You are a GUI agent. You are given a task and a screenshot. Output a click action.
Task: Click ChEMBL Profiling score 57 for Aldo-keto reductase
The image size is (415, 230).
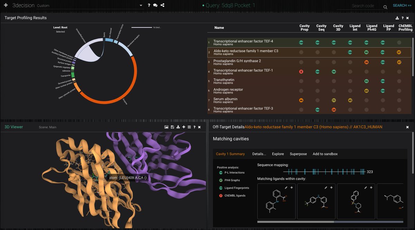399,52
